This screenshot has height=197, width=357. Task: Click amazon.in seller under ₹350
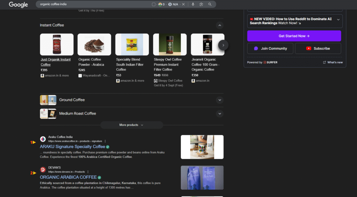pyautogui.click(x=200, y=81)
